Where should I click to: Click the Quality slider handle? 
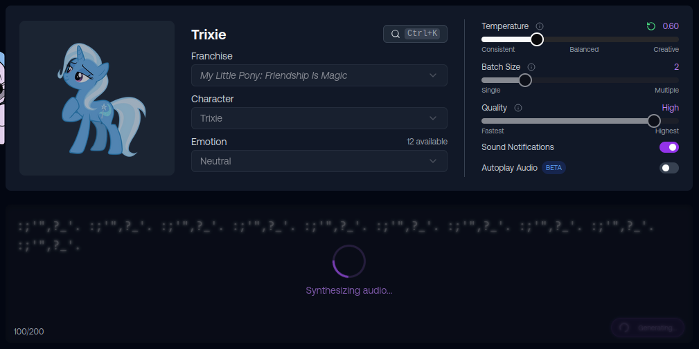pos(654,121)
